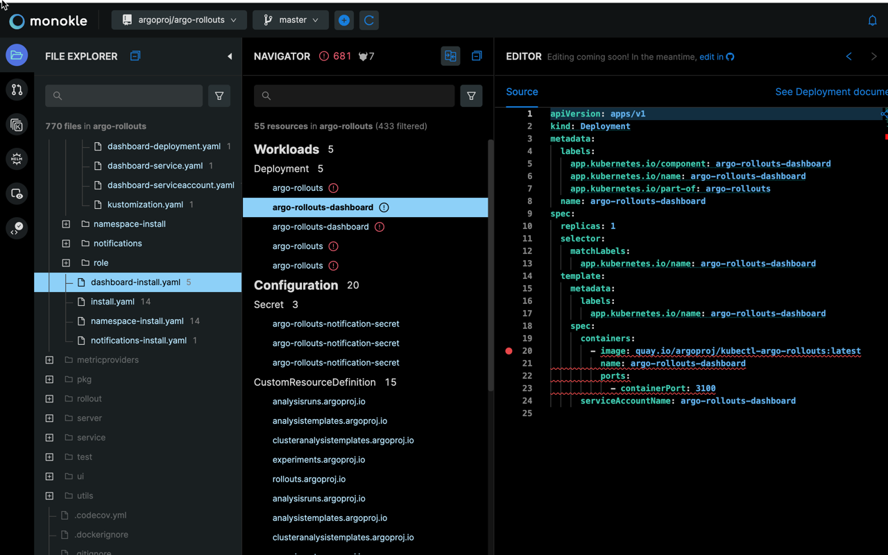Screen dimensions: 888x555
Task: Click the blue plus button in the toolbar
Action: click(x=344, y=19)
